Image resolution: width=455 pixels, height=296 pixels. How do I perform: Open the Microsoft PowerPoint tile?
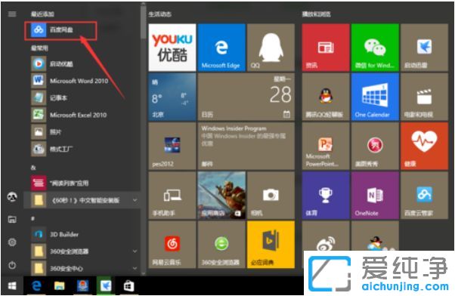click(x=326, y=146)
